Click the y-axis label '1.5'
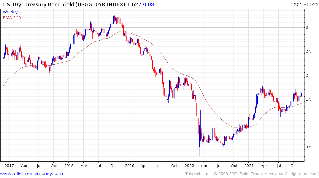 click(x=309, y=99)
